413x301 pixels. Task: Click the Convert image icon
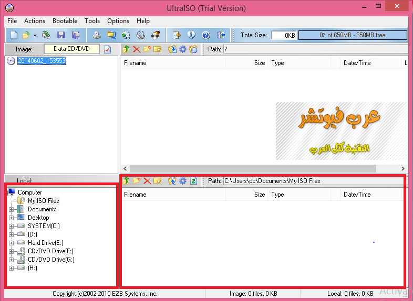[x=126, y=35]
